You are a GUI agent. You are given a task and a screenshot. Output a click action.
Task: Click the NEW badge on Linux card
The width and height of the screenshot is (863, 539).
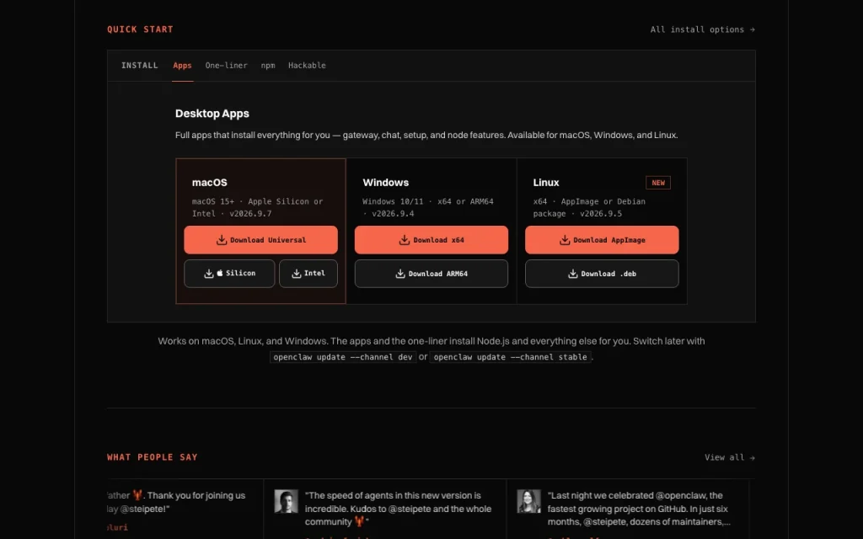tap(658, 183)
